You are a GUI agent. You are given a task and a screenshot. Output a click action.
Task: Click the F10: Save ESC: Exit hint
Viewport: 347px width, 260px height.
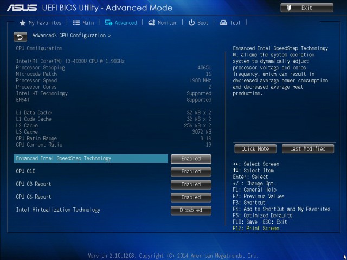tap(260, 222)
